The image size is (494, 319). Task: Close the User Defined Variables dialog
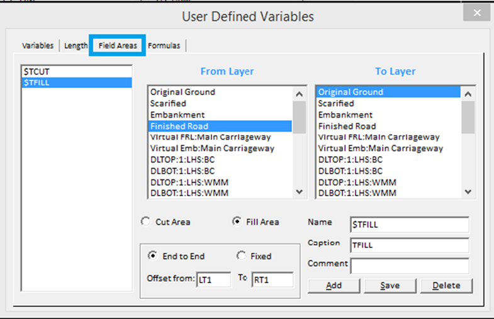click(476, 13)
